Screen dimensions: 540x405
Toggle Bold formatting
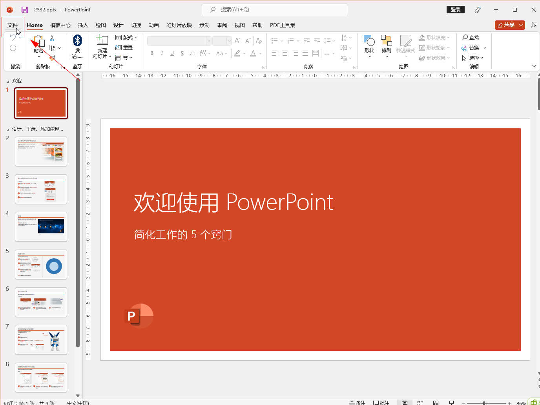[152, 53]
